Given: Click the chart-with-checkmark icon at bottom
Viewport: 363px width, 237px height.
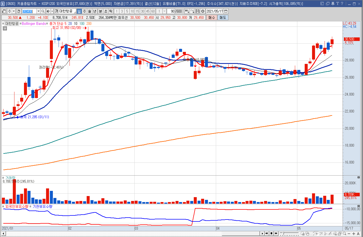Looking at the screenshot, I should pyautogui.click(x=340, y=233).
